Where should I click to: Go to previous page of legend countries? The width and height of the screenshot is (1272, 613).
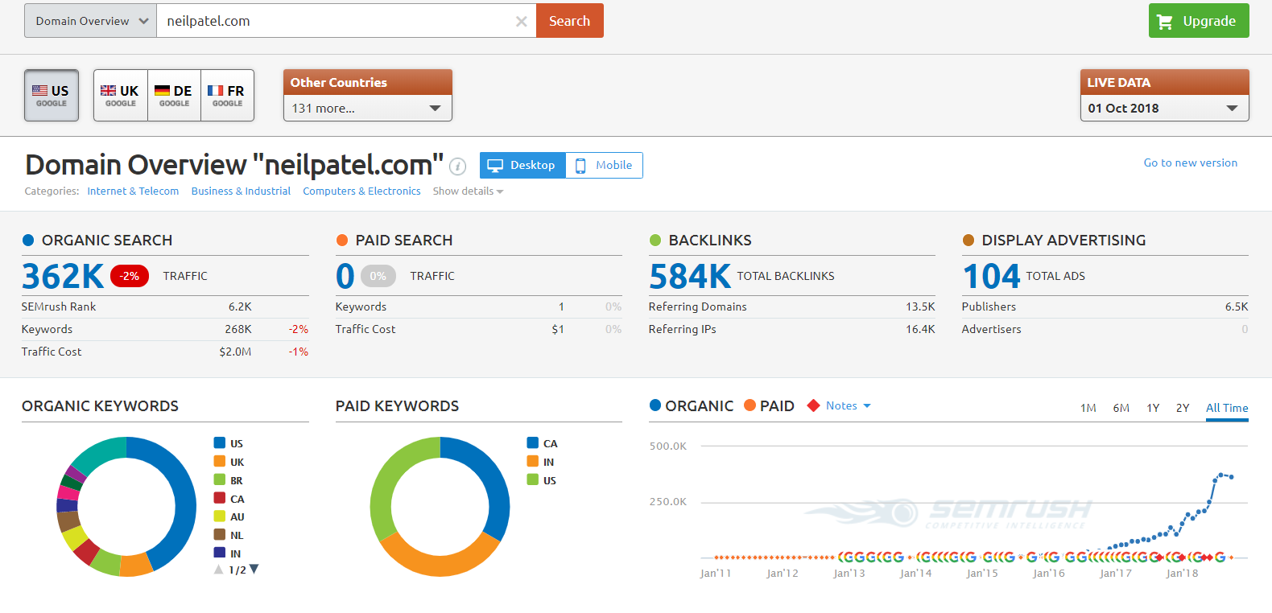(218, 570)
